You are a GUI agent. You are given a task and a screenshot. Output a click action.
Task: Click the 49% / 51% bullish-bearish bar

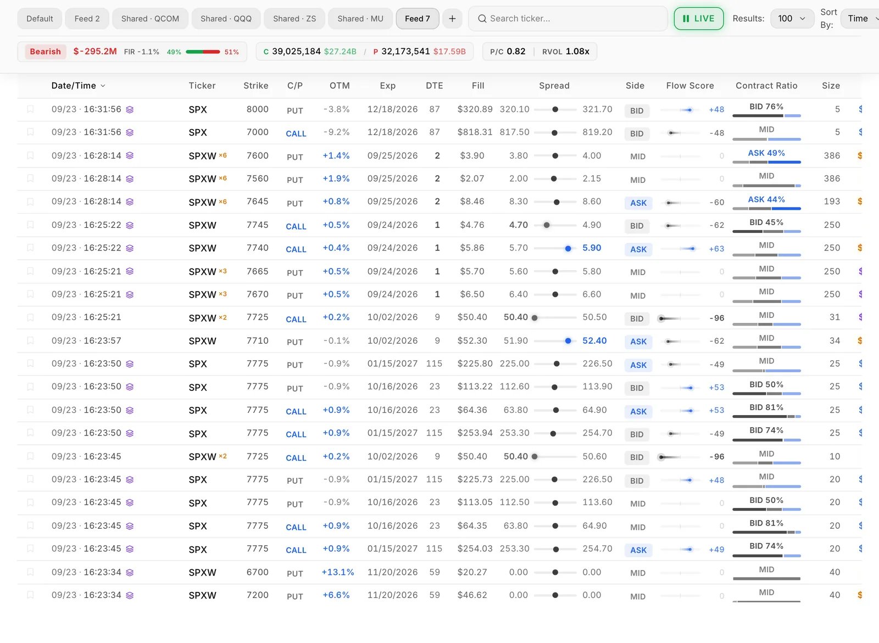(203, 52)
